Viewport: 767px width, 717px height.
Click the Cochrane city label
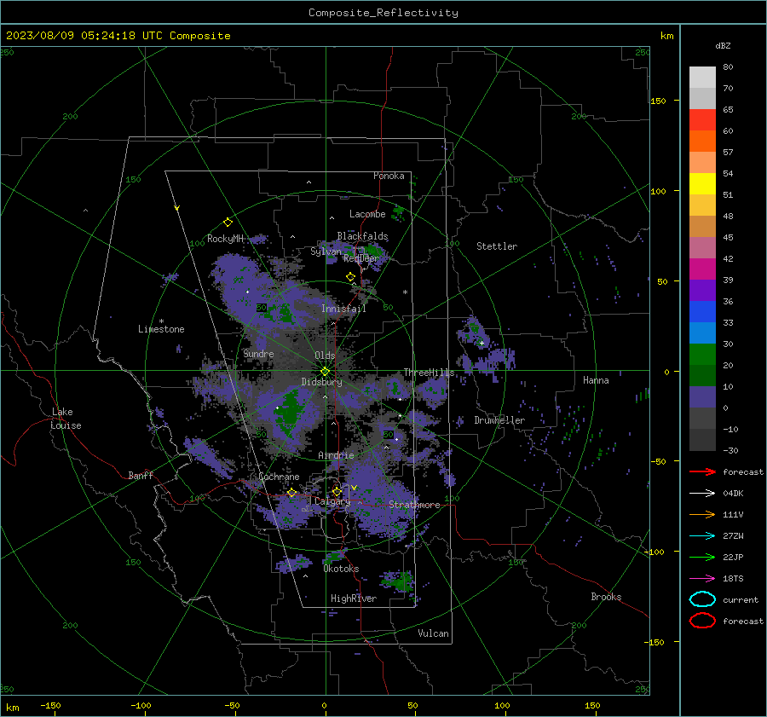[x=279, y=477]
